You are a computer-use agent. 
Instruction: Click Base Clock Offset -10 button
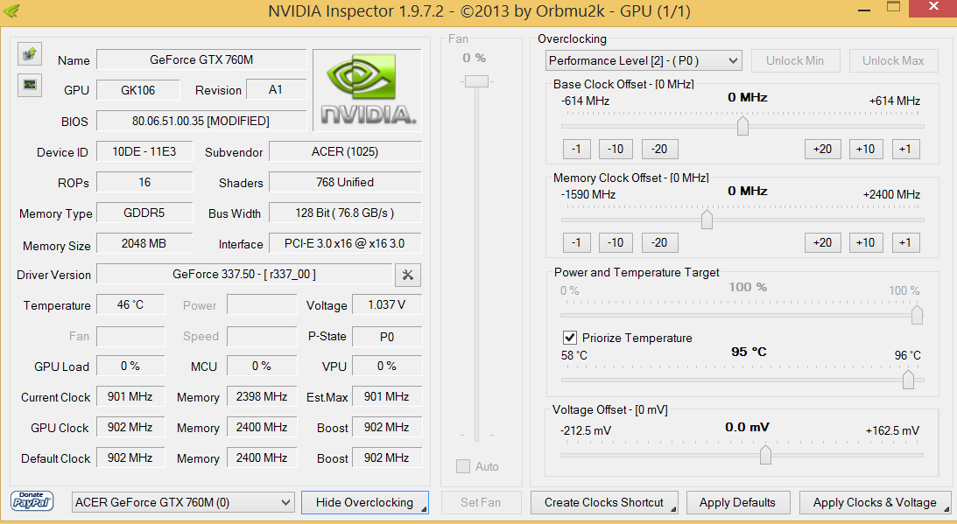[x=616, y=149]
